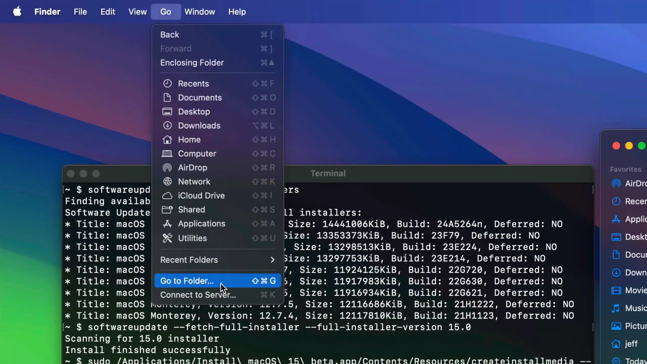Click the iCloud Drive cloud icon
The width and height of the screenshot is (647, 364).
click(167, 196)
